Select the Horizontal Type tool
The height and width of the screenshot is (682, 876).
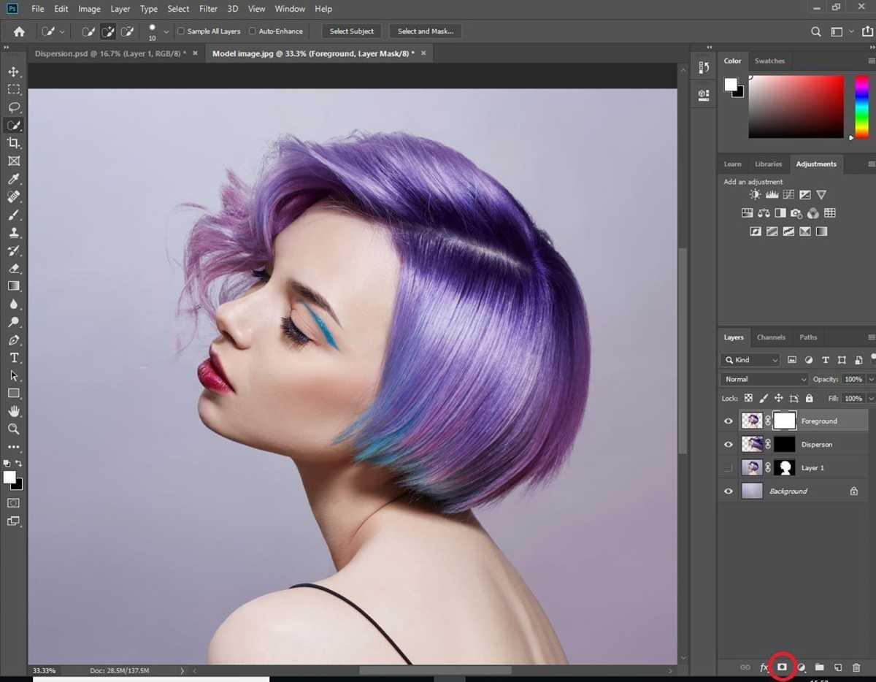(13, 357)
